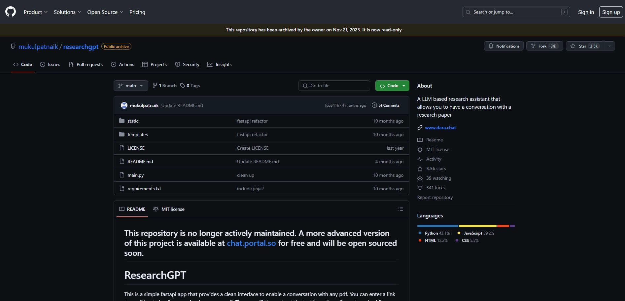Click the pulse icon next to Activity
625x301 pixels.
pos(420,159)
